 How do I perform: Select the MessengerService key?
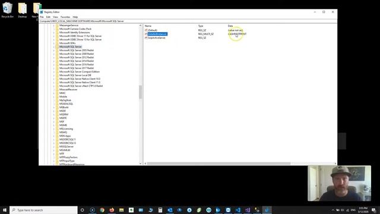(x=69, y=25)
